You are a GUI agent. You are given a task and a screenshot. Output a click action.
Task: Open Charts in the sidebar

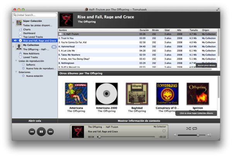(27, 30)
